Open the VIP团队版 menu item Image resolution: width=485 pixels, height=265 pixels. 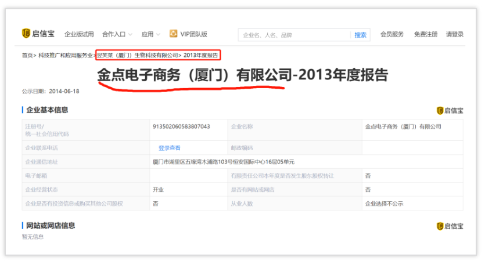tap(193, 34)
